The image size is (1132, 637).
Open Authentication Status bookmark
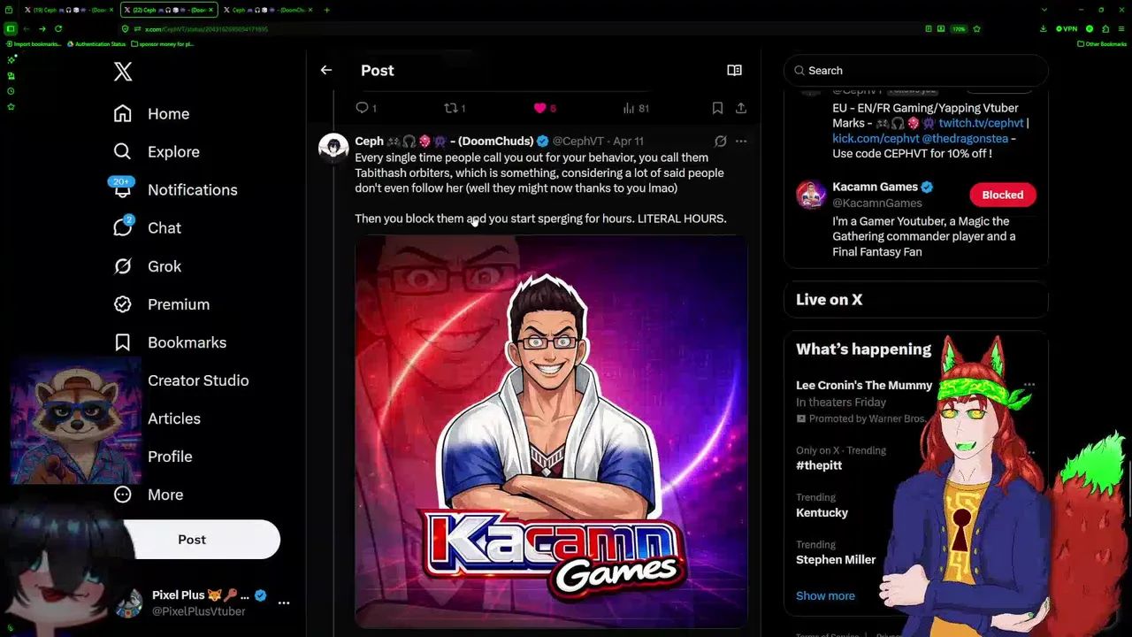(98, 44)
